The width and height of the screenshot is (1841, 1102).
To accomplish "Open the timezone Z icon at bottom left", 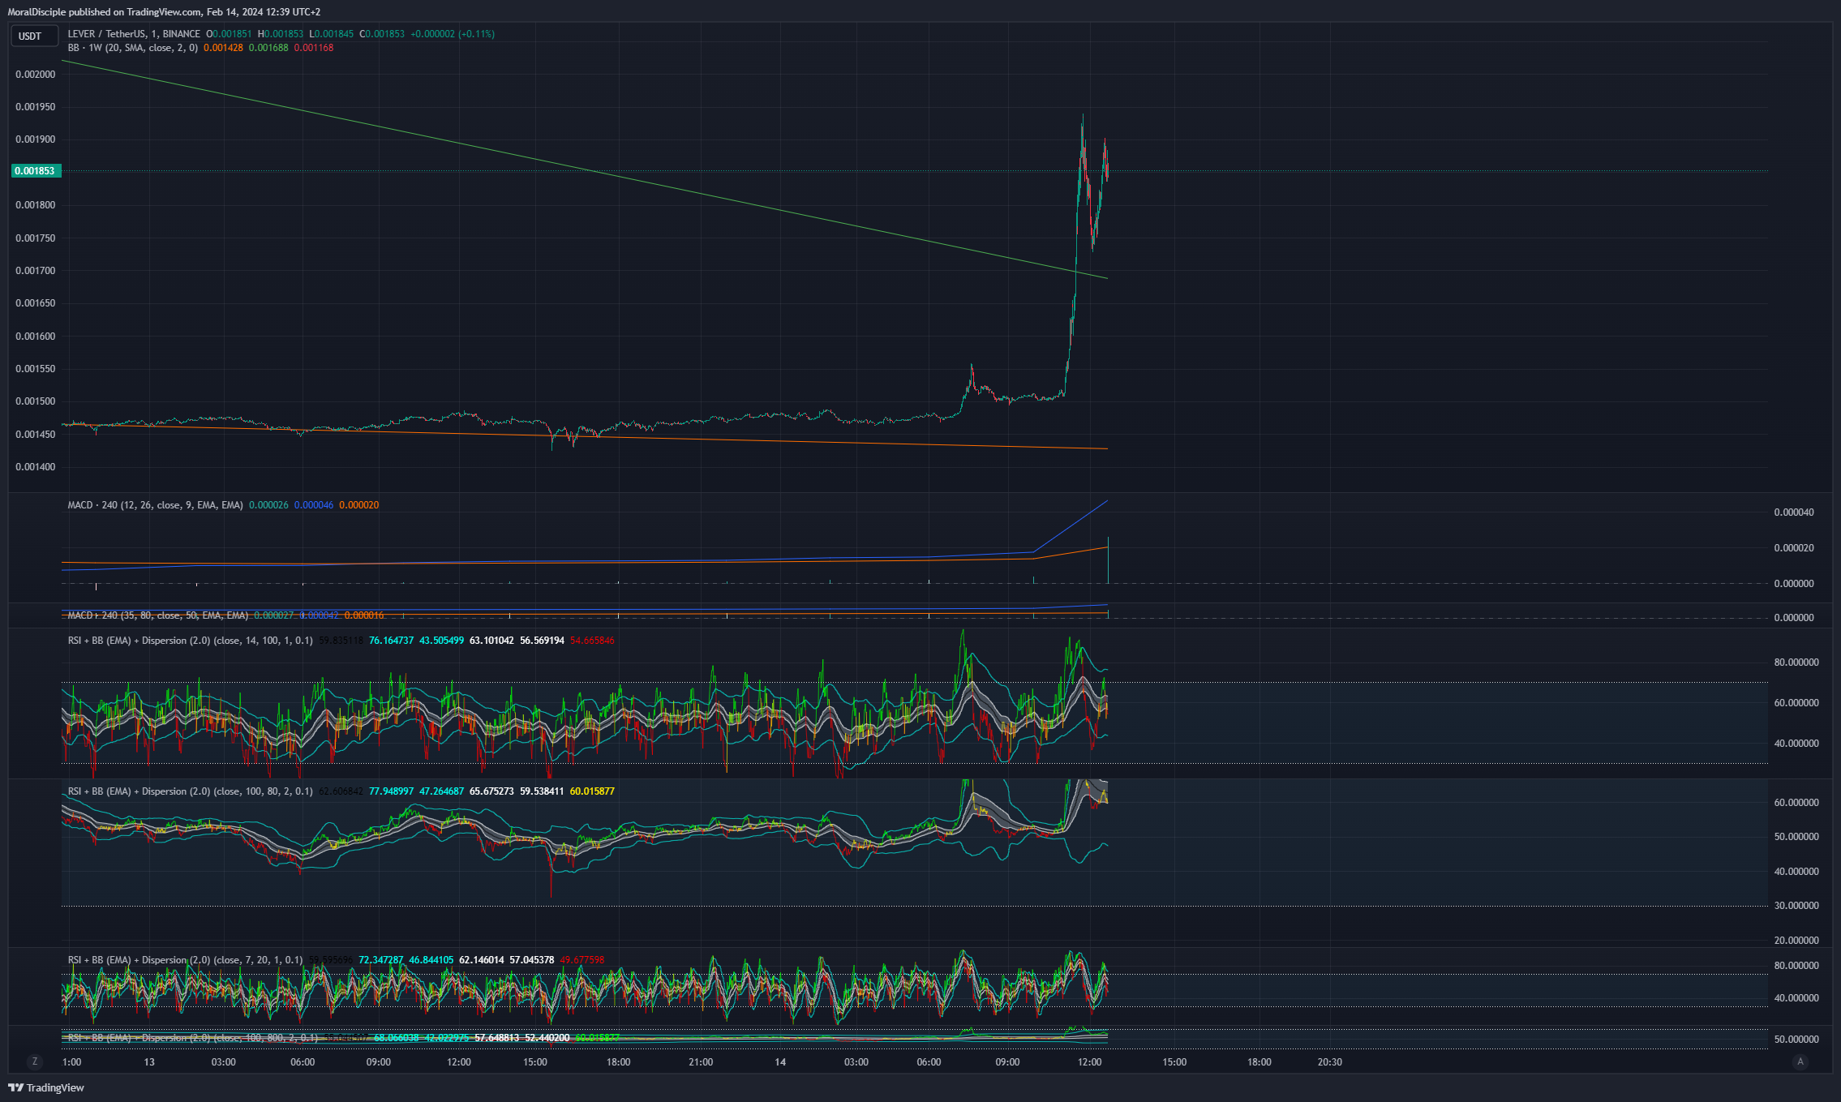I will tap(34, 1061).
